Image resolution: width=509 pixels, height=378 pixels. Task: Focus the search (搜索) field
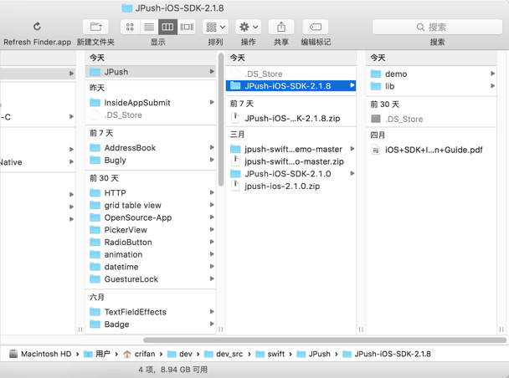click(437, 27)
